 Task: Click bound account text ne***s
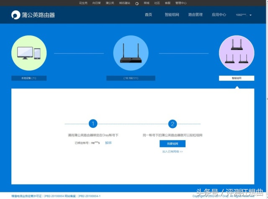pyautogui.click(x=95, y=143)
